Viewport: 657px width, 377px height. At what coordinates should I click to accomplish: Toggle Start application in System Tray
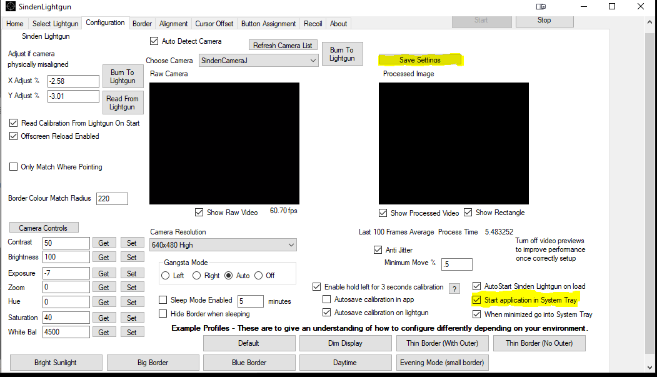[477, 300]
